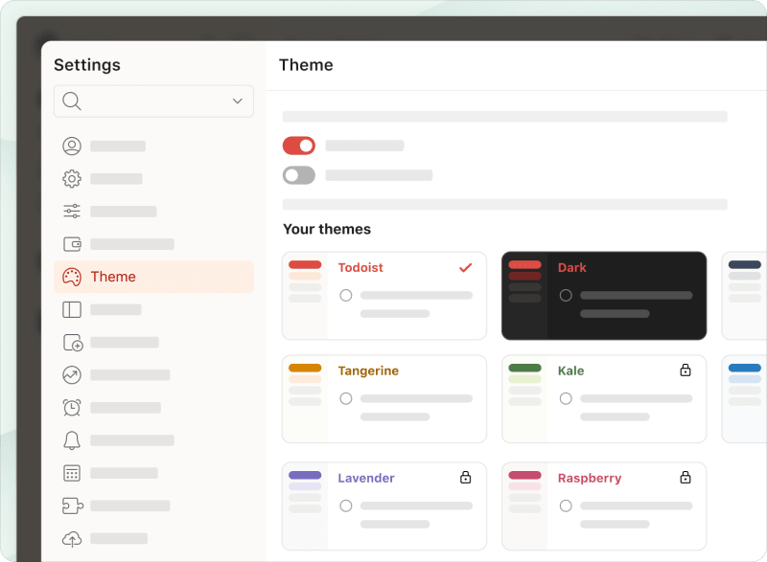767x562 pixels.
Task: Click the magnifying glass in the search bar
Action: pyautogui.click(x=72, y=101)
